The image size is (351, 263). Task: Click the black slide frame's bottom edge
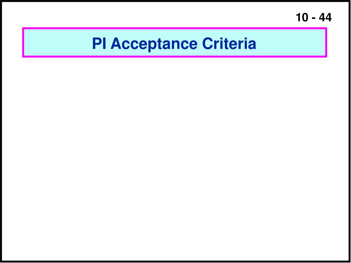(x=175, y=261)
